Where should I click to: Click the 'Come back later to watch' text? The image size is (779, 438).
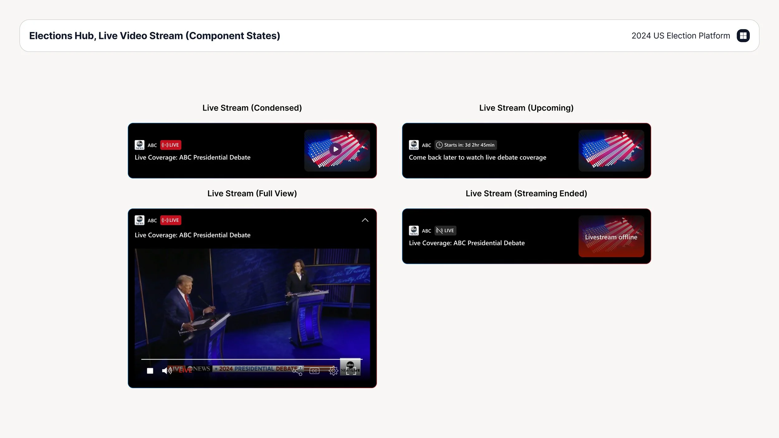477,158
